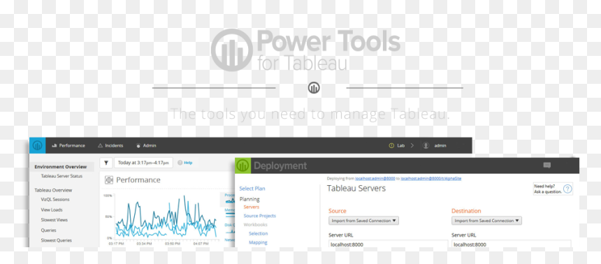Screen dimensions: 601x264
Task: Click the admin user name in top bar
Action: [440, 145]
